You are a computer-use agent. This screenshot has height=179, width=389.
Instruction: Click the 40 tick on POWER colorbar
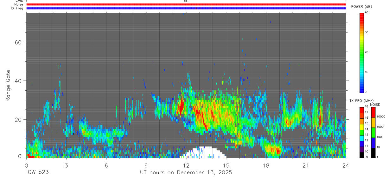click(x=367, y=13)
